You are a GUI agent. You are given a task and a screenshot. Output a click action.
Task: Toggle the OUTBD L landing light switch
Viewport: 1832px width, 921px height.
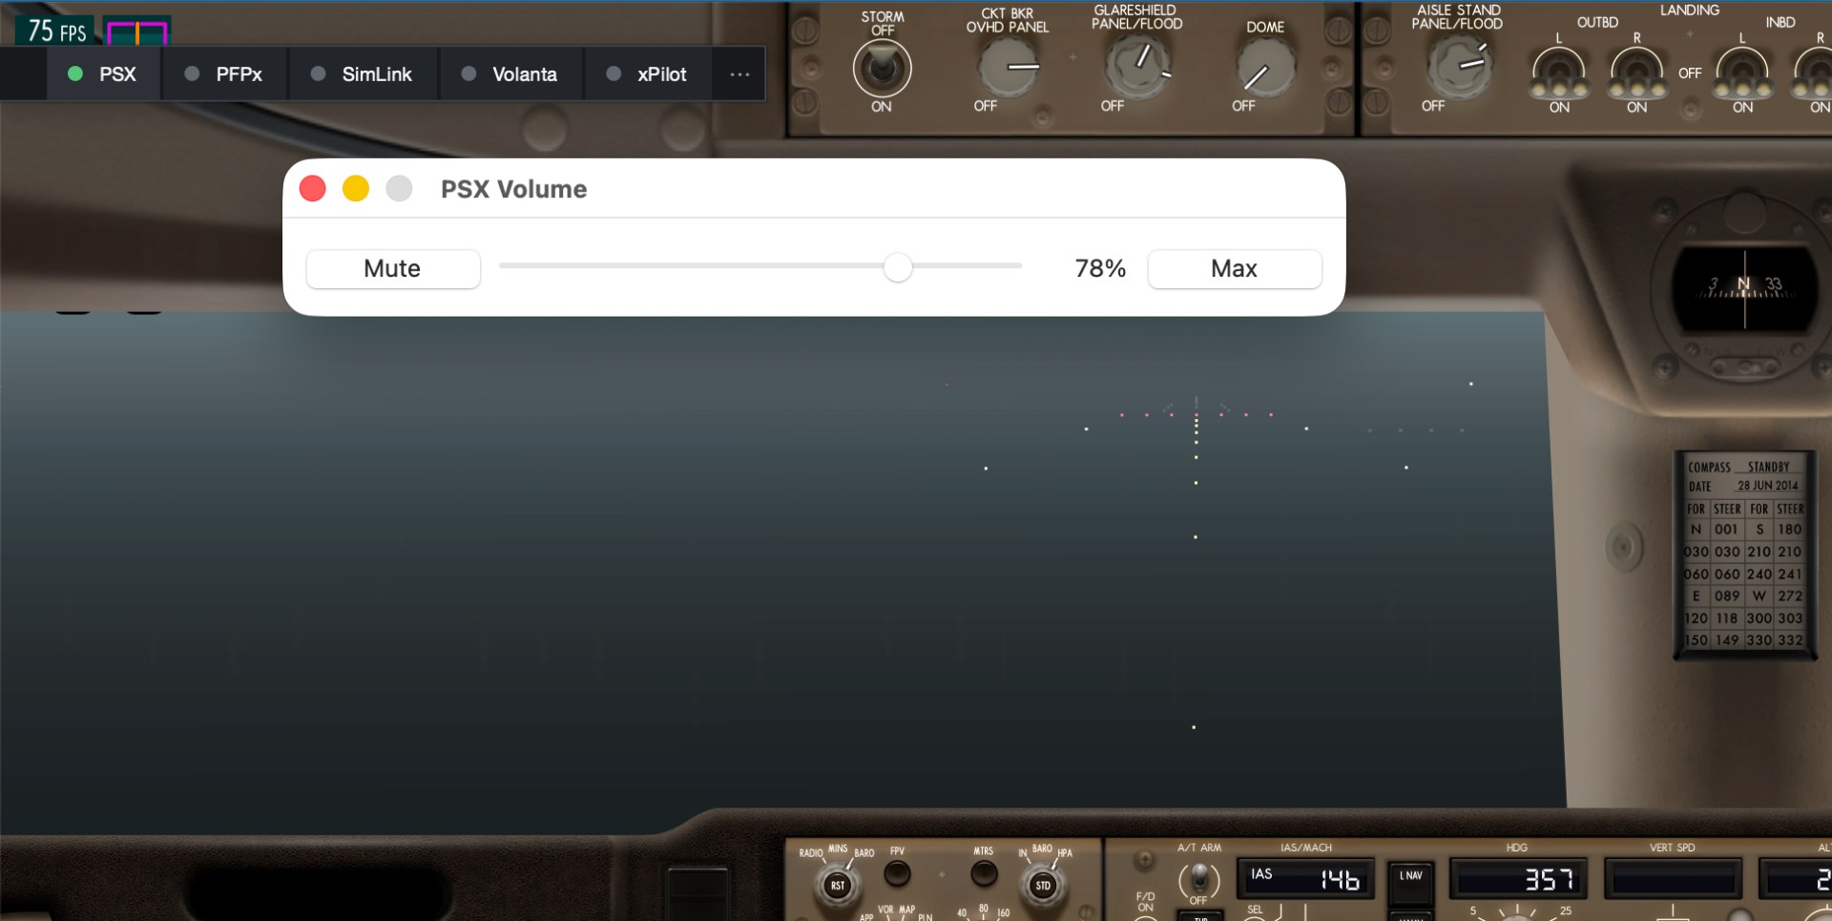[1558, 73]
